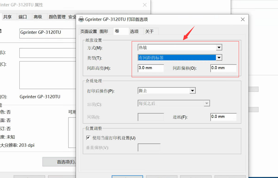Click the 垂直偏移 input field

149,147
